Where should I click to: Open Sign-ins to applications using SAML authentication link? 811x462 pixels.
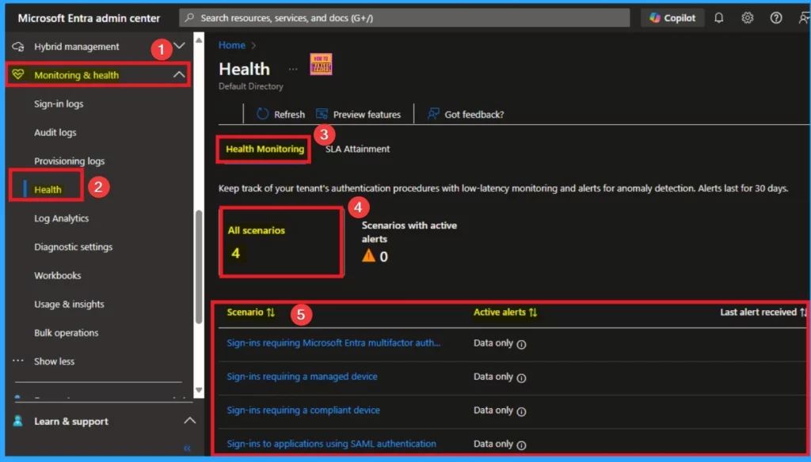[x=331, y=443]
